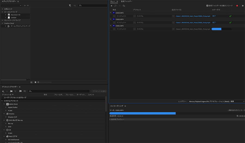Screen dimensions: 245x143
Task: Collapse the Adobe Stock preset group
Action: [4, 104]
